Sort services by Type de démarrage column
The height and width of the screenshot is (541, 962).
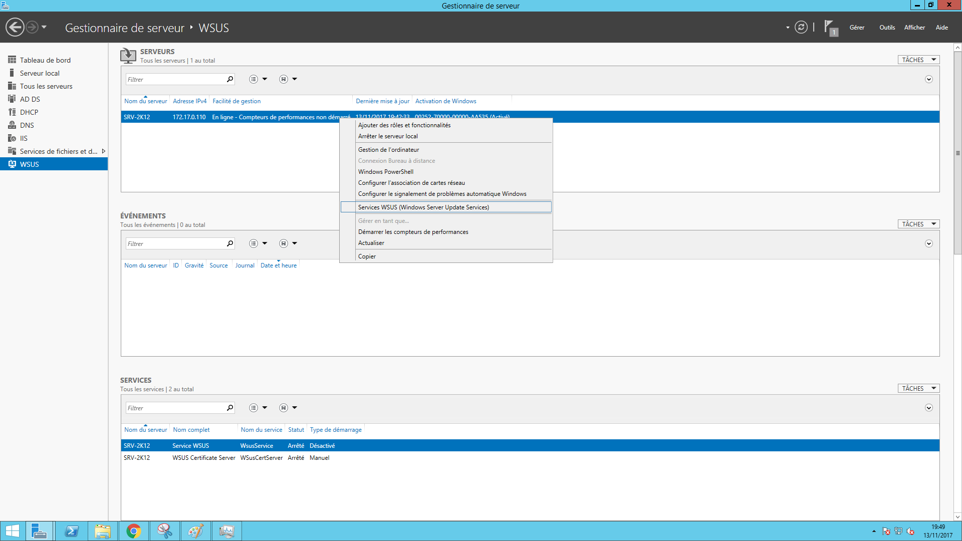(336, 430)
